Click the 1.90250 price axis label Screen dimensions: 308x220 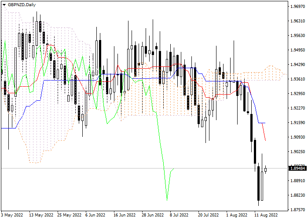[x=297, y=152]
